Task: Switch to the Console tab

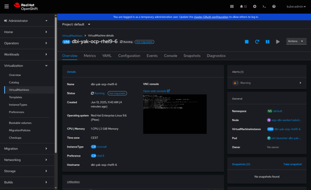Action: pyautogui.click(x=171, y=56)
